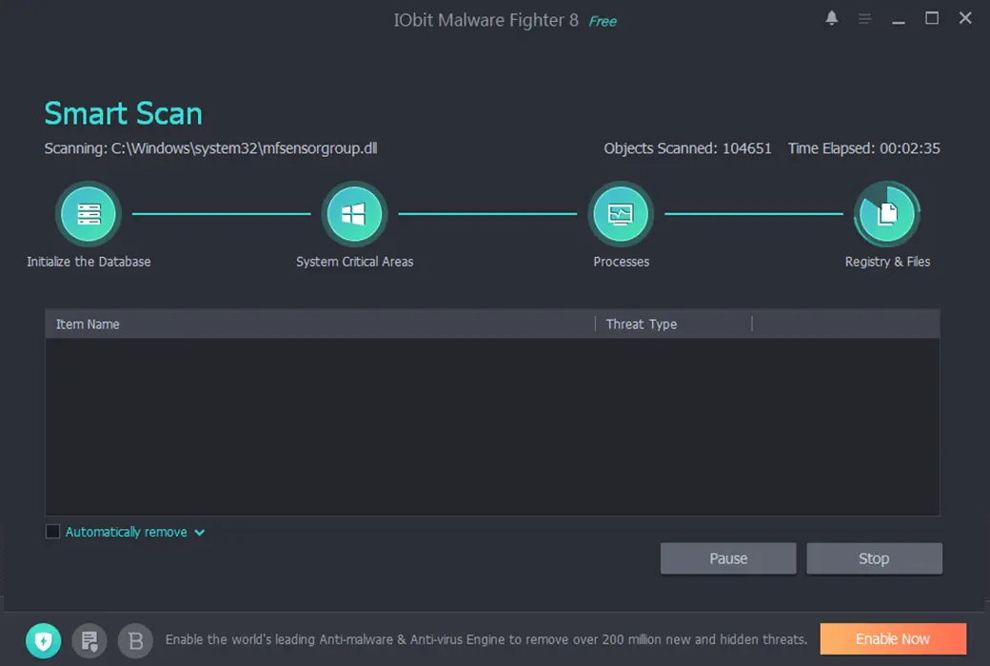990x666 pixels.
Task: Expand the Automatically remove dropdown arrow
Action: pos(200,533)
